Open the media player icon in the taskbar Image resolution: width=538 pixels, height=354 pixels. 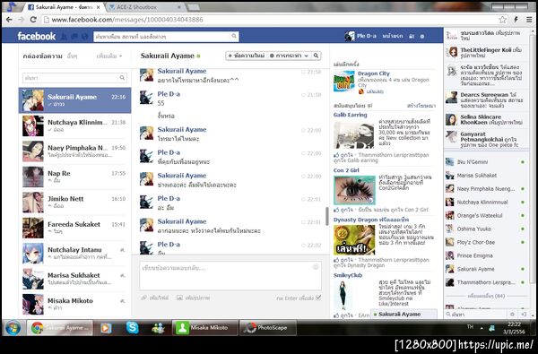(106, 328)
